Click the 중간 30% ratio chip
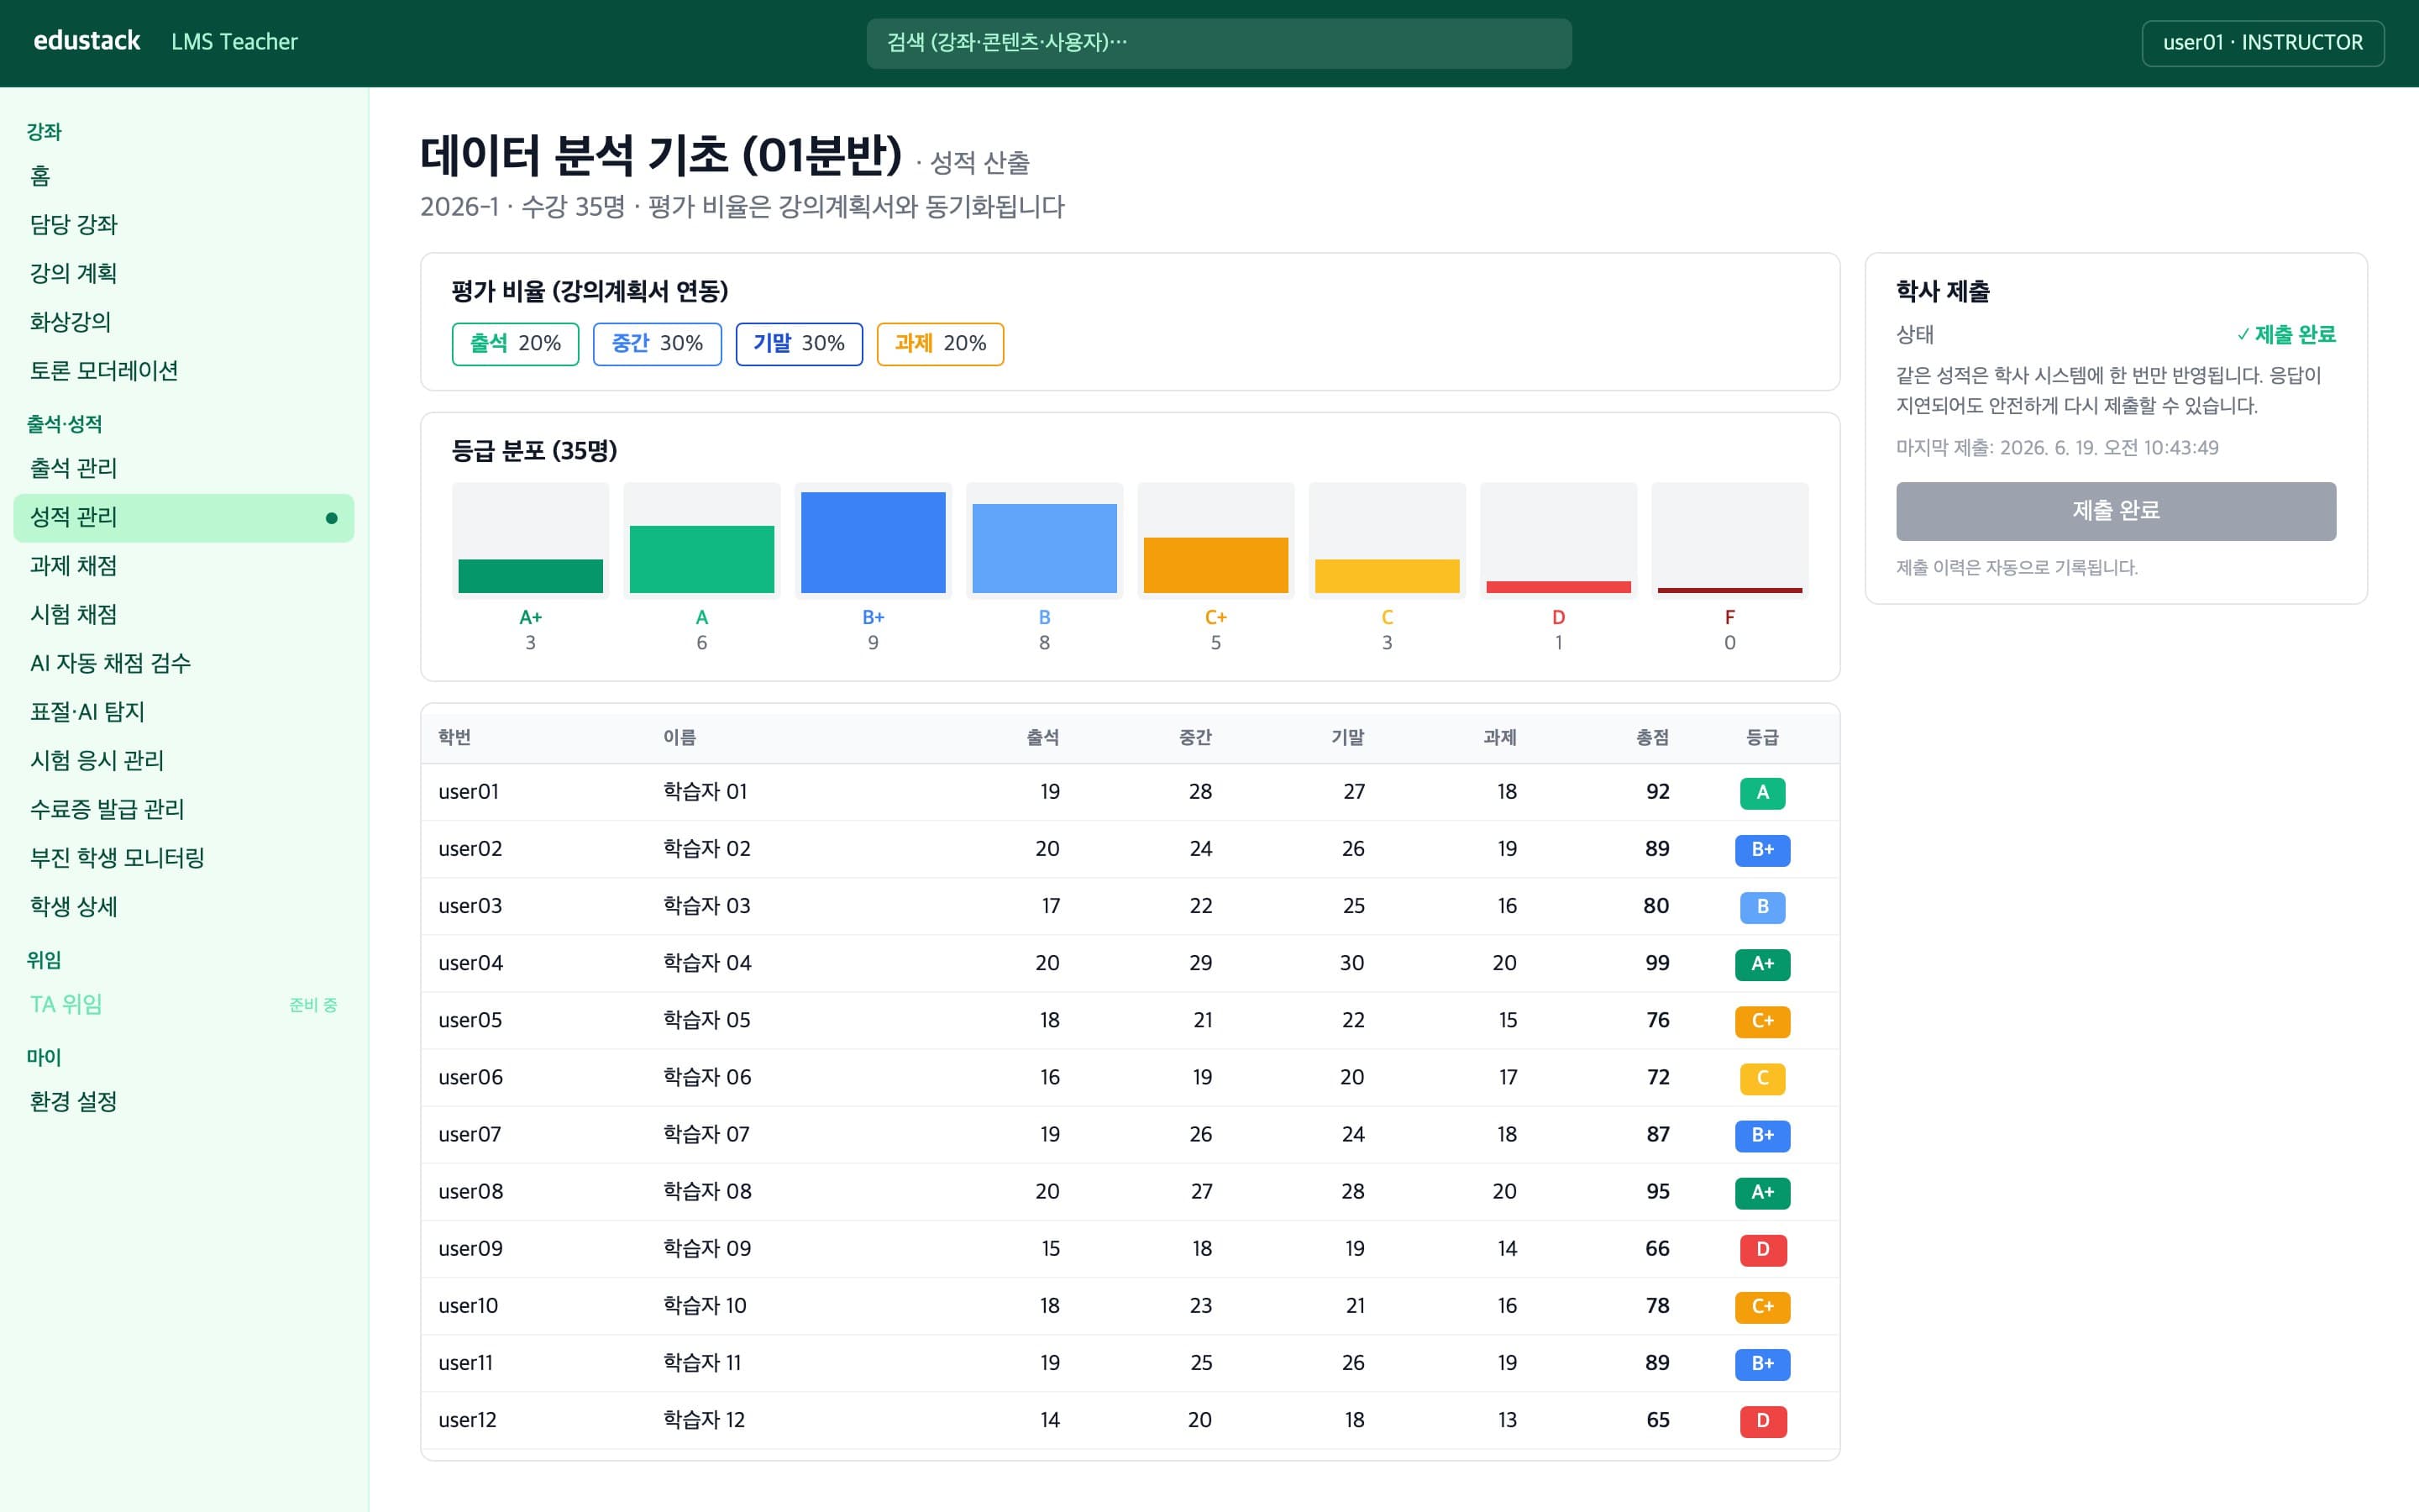 click(x=658, y=344)
